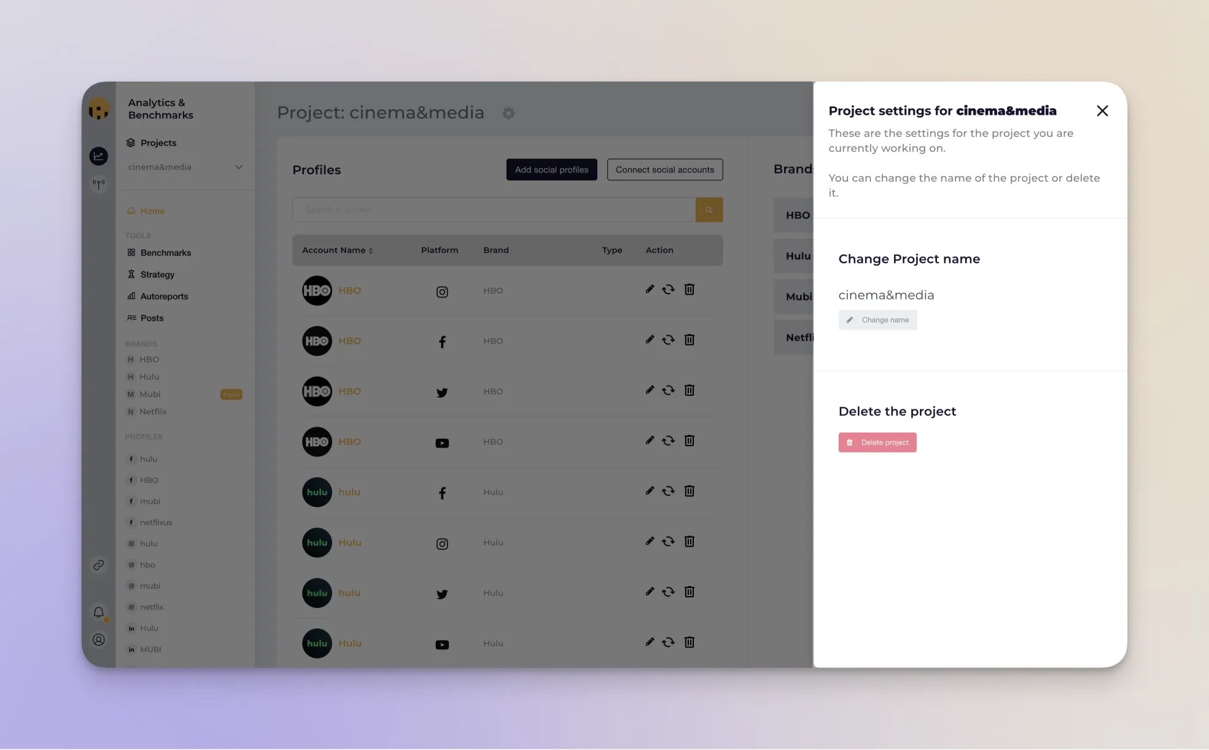Select the Mubi brand card

pyautogui.click(x=793, y=296)
